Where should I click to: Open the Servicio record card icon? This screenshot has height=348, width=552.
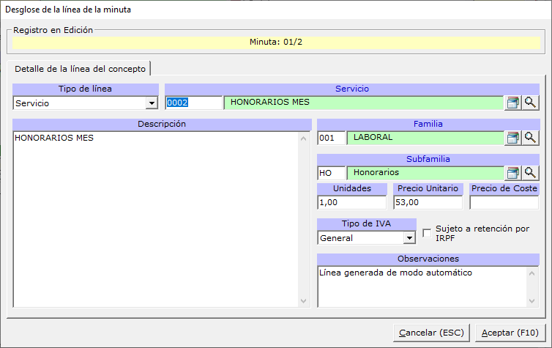tap(513, 103)
